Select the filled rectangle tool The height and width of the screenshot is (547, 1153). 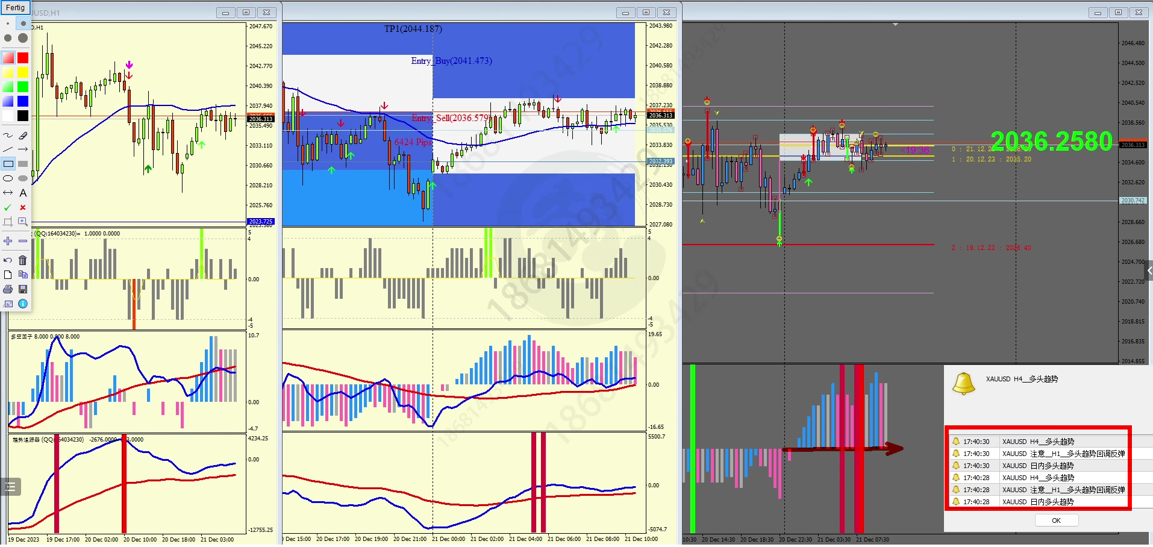click(23, 164)
